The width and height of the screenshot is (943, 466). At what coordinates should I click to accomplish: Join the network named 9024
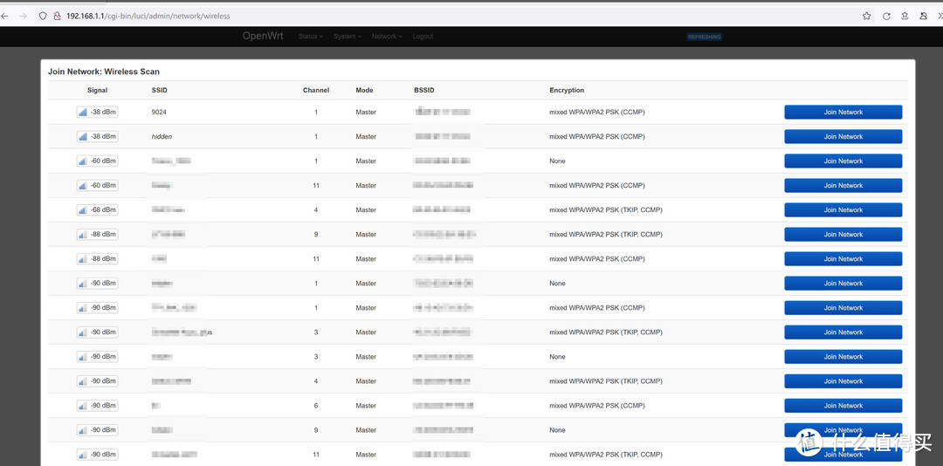(843, 113)
